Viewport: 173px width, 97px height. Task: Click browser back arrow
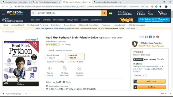pos(3,6)
